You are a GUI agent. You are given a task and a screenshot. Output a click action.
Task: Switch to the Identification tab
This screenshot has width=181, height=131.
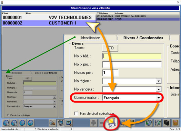click(x=90, y=38)
